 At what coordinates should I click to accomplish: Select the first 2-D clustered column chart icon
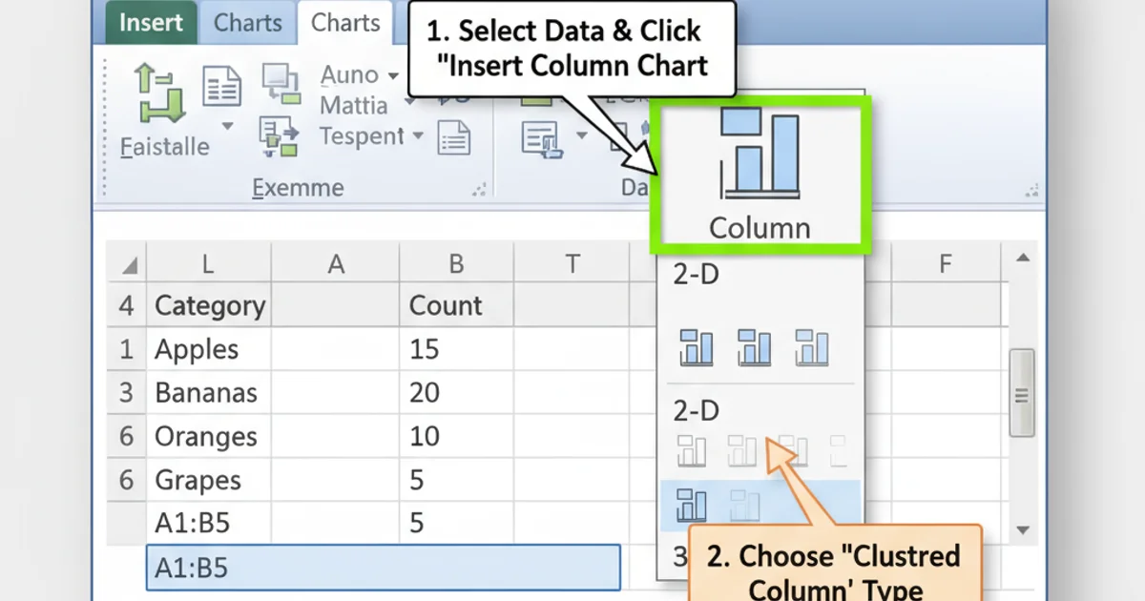(x=695, y=346)
